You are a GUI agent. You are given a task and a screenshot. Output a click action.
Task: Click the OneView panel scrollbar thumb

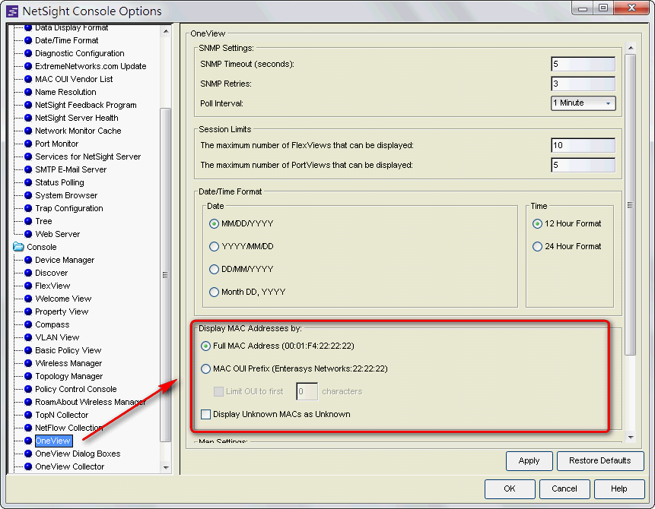point(631,205)
